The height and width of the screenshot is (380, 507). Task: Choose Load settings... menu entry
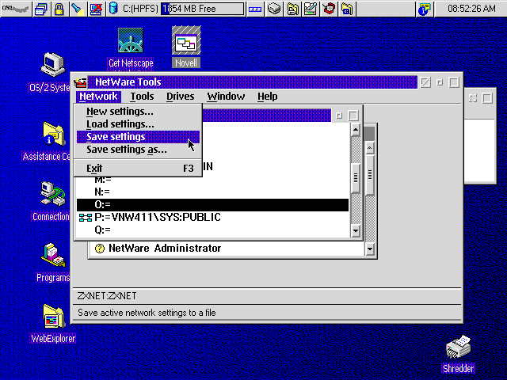(x=138, y=124)
